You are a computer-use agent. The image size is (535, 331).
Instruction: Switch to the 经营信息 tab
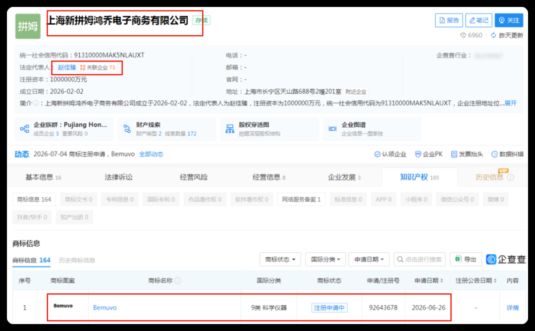(269, 177)
